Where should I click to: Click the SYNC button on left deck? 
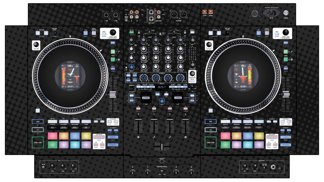37,122
